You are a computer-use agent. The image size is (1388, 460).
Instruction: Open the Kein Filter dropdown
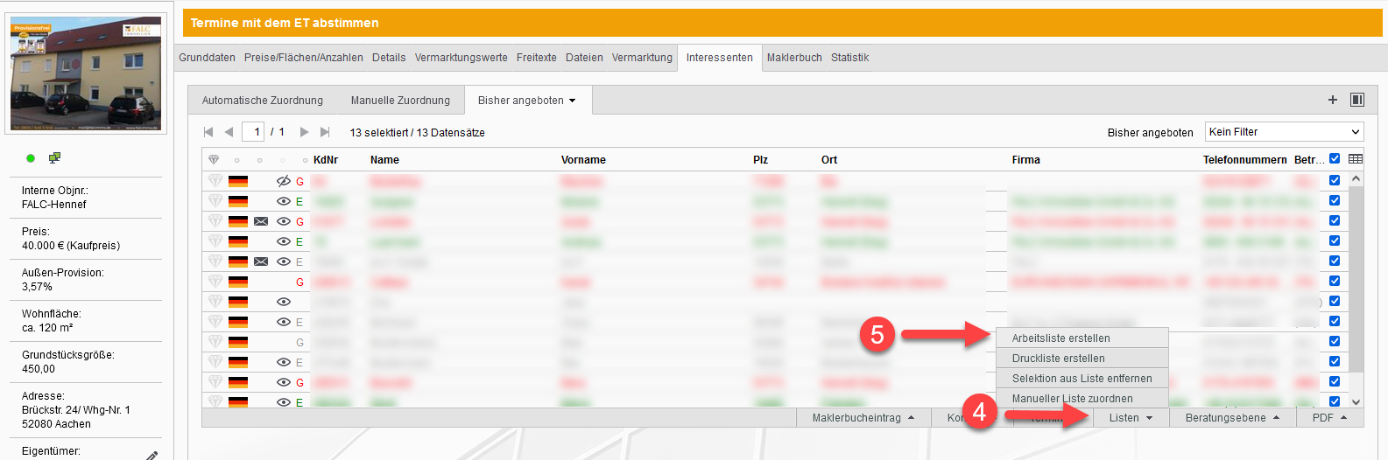[x=1284, y=132]
